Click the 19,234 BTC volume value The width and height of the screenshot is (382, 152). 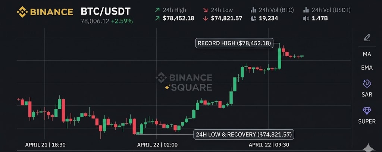[269, 18]
